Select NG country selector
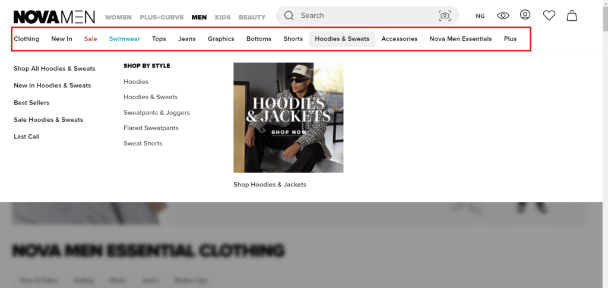608x288 pixels. 480,16
